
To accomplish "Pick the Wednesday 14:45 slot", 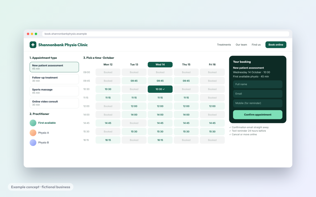I will click(x=160, y=123).
